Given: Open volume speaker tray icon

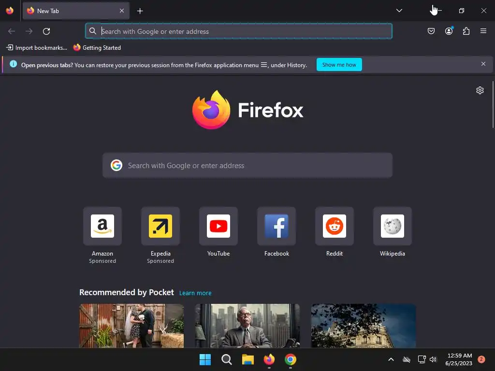Looking at the screenshot, I should (x=433, y=359).
